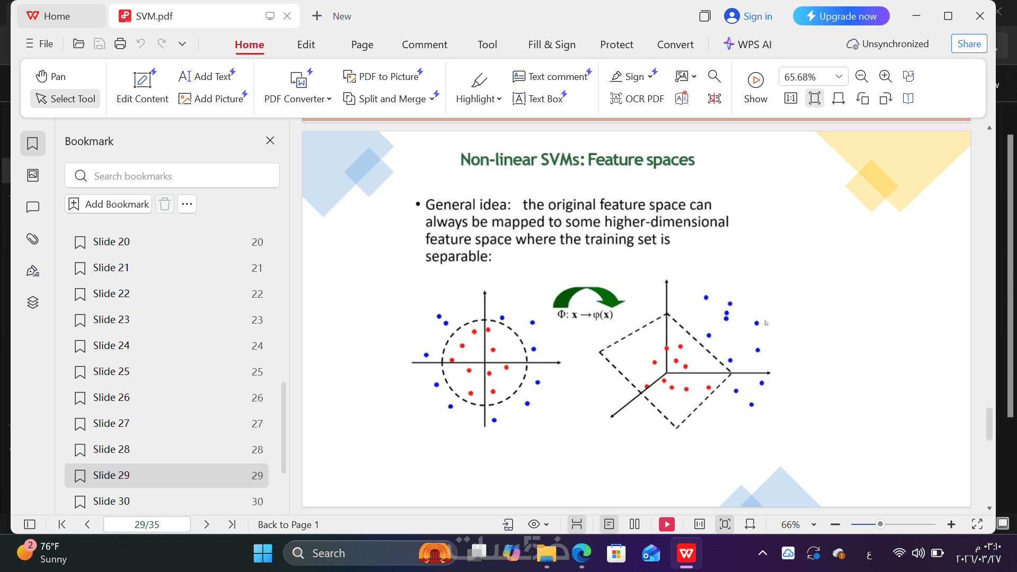Toggle the Pan tool

click(51, 76)
